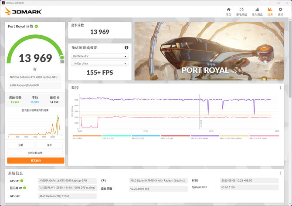Click the Load (加载) button
The image size is (292, 206).
pyautogui.click(x=20, y=145)
